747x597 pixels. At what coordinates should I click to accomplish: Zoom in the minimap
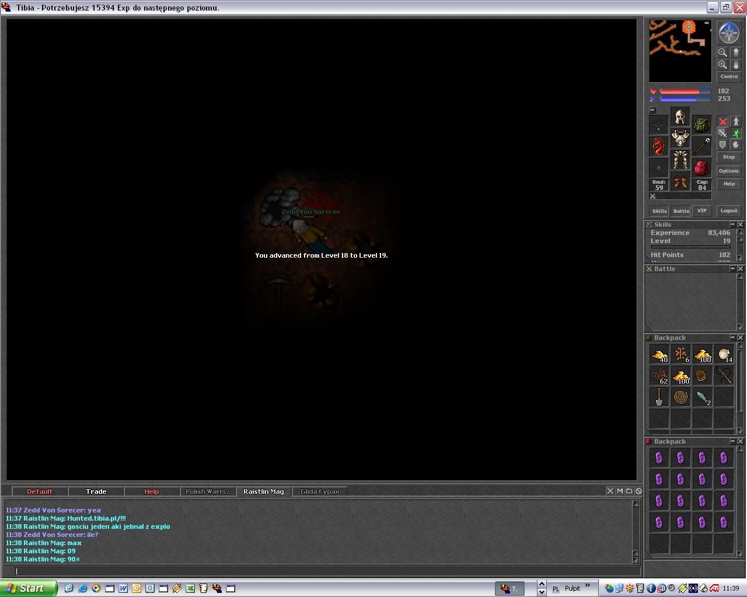[722, 65]
